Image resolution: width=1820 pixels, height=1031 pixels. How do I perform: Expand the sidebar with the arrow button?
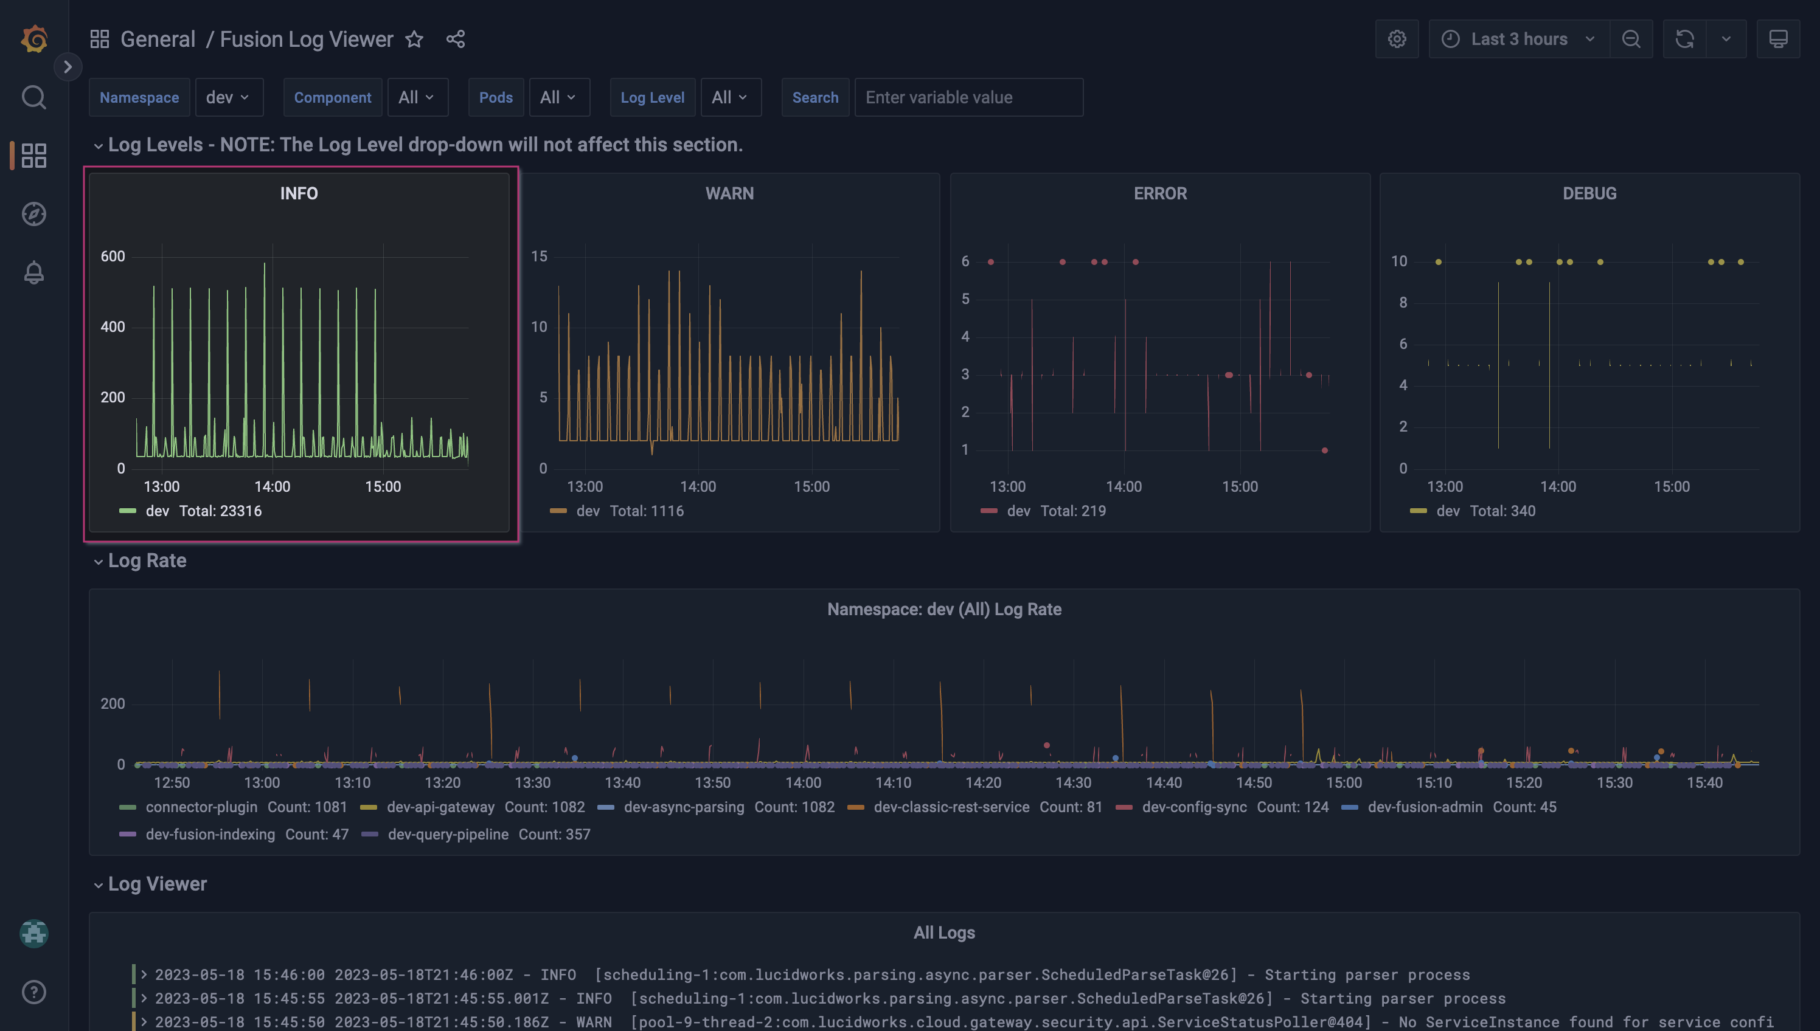pyautogui.click(x=68, y=66)
